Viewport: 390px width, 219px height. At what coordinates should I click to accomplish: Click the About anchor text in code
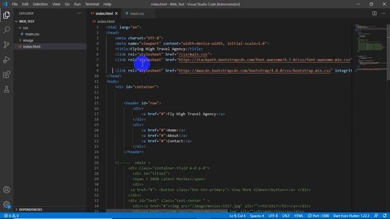[173, 136]
